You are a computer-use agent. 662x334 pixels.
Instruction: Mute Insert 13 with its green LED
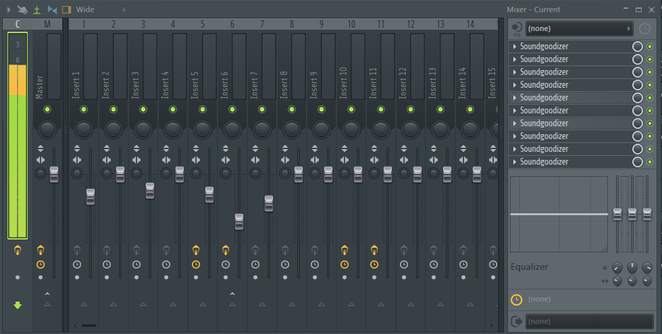tap(440, 109)
